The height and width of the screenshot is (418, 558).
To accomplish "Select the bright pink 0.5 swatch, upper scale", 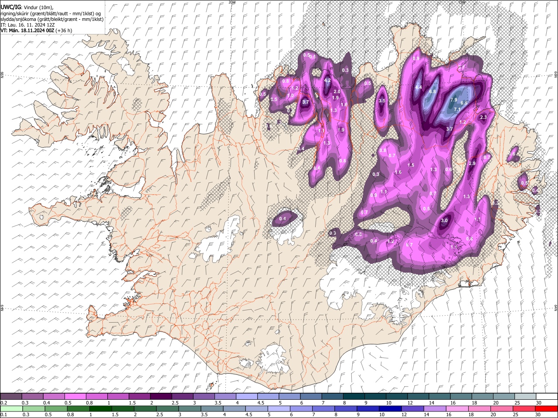I will coord(75,396).
